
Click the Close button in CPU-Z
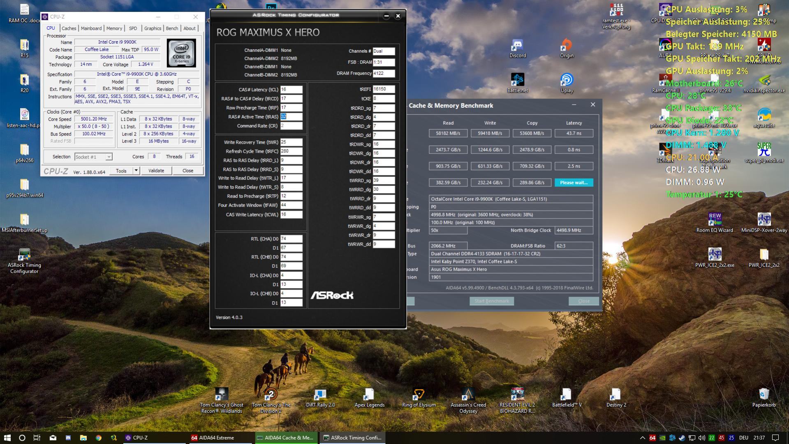187,171
